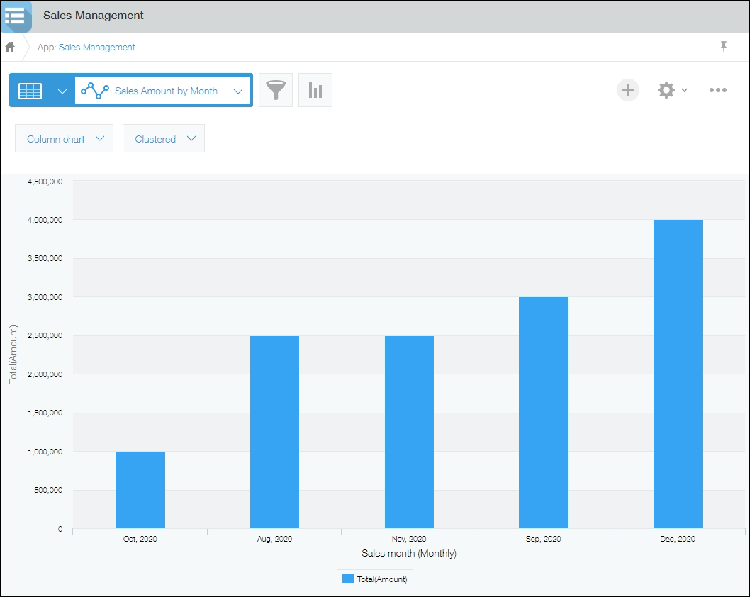The height and width of the screenshot is (597, 750).
Task: Click the plus icon to add a record
Action: click(x=627, y=90)
